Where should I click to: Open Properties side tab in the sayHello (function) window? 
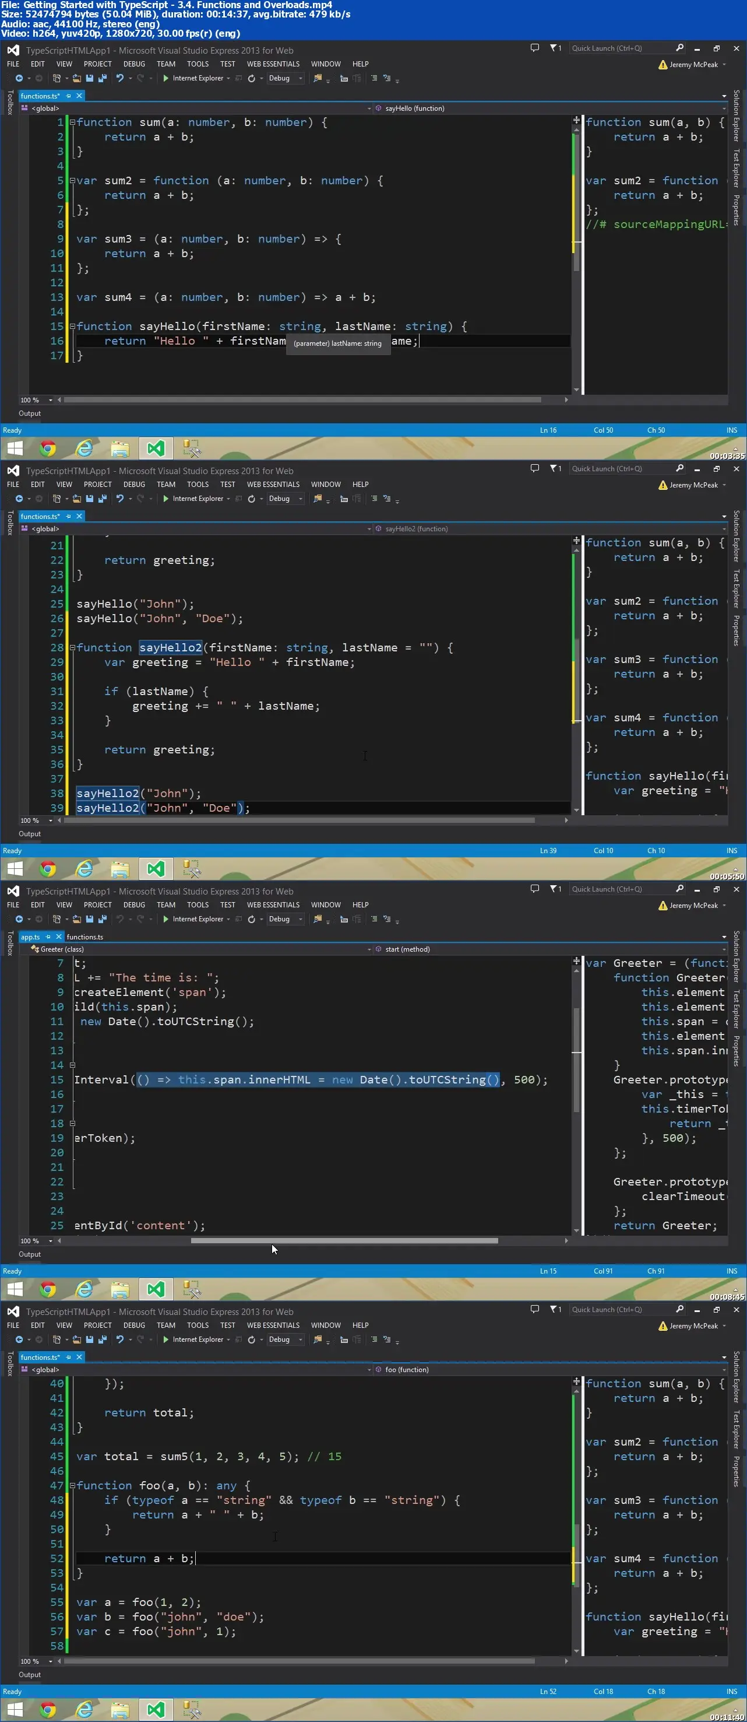click(737, 210)
